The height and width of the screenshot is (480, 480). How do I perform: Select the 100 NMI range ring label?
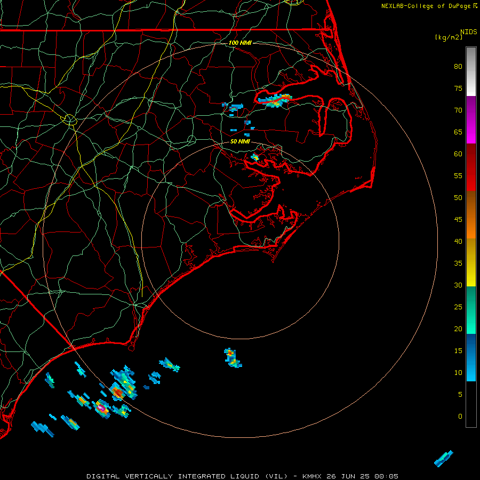240,43
